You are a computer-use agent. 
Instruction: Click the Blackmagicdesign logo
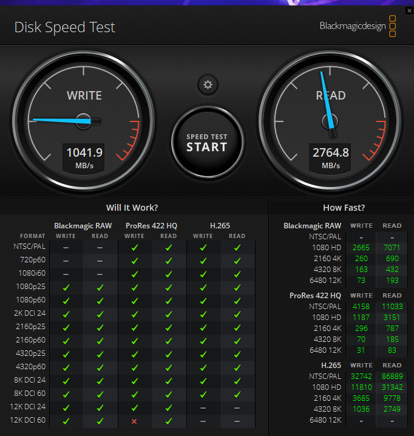click(358, 26)
